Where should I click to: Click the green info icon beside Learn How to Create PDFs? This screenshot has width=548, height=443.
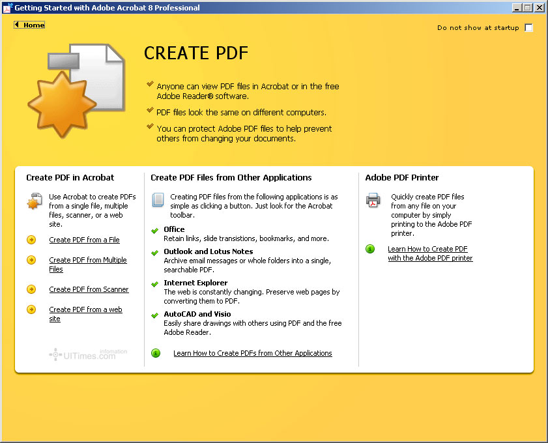pos(156,353)
